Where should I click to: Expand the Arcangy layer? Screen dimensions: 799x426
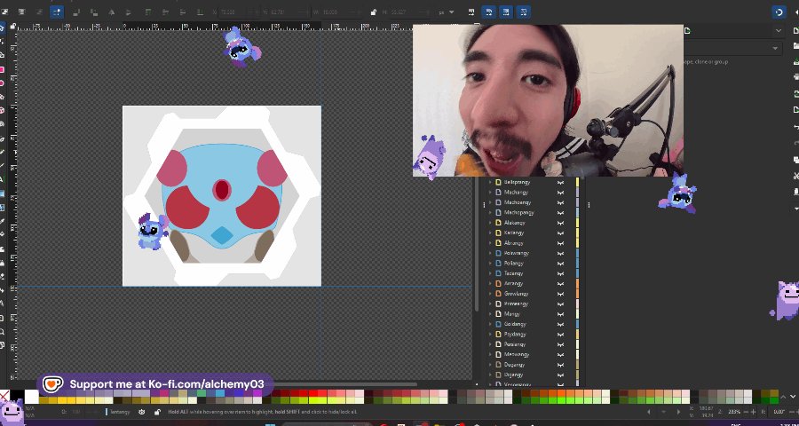pos(491,283)
